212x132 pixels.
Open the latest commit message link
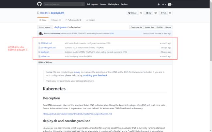point(85,33)
